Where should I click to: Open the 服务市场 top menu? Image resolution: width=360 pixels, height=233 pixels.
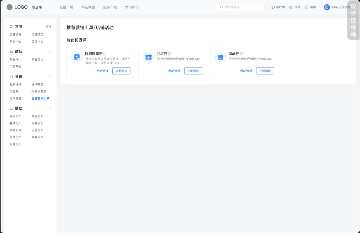pos(110,7)
